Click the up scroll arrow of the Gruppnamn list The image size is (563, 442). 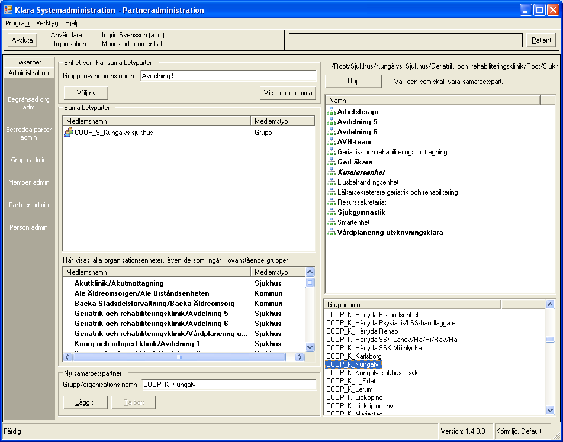[551, 305]
